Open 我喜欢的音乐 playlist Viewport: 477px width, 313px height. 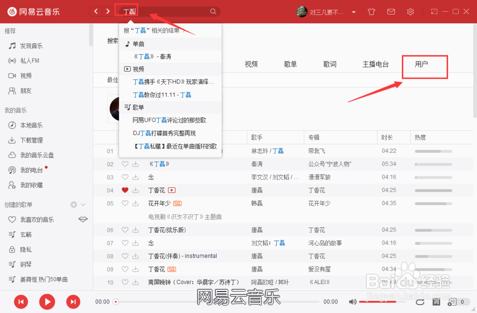(37, 219)
